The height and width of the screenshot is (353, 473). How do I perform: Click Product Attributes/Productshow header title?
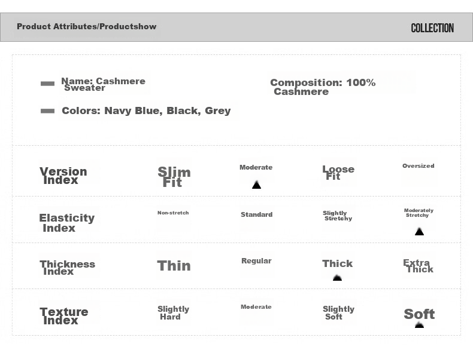coord(87,26)
